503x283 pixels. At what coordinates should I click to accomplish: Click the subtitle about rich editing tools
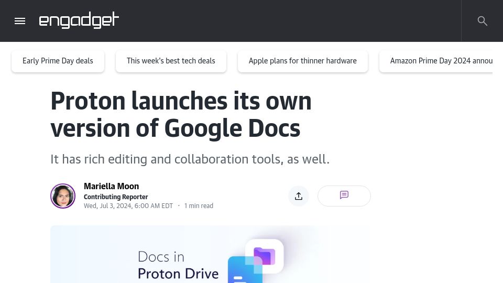pyautogui.click(x=190, y=159)
